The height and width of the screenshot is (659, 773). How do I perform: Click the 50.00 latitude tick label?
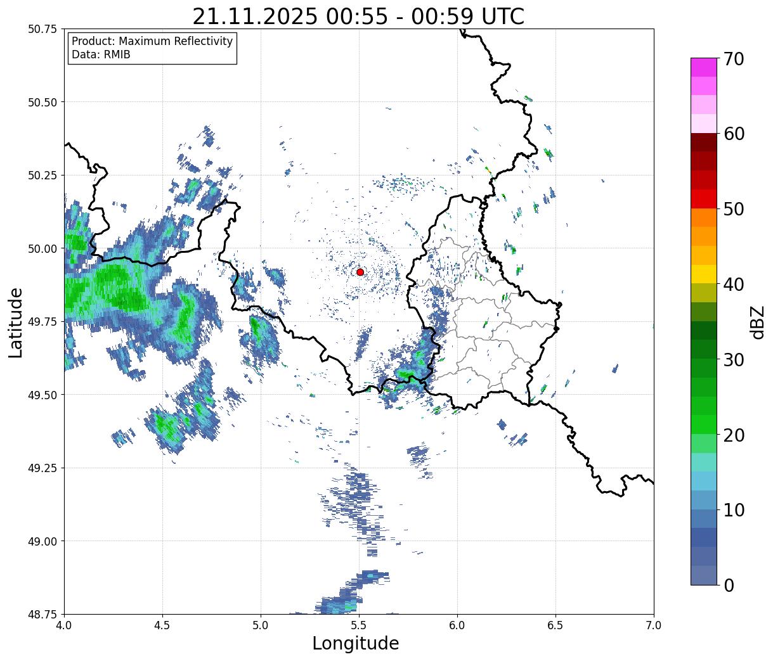[x=42, y=248]
